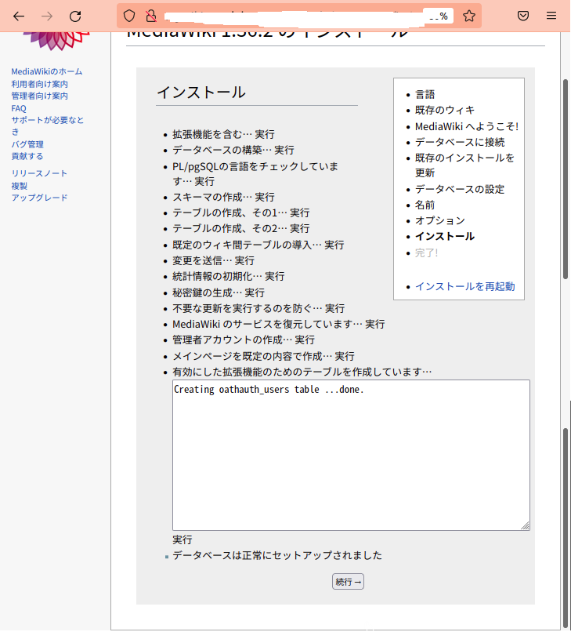571x632 pixels.
Task: Click the 既存のインストールを更新 step item
Action: tap(464, 165)
